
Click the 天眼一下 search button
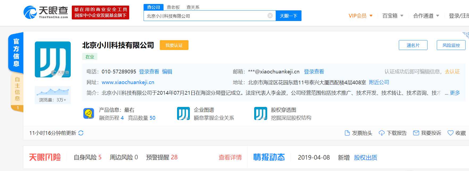coord(288,16)
